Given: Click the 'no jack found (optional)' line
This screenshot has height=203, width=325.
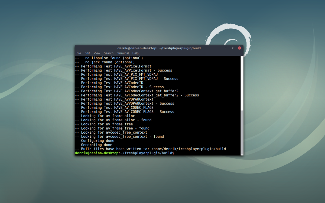Looking at the screenshot, I should [x=105, y=62].
